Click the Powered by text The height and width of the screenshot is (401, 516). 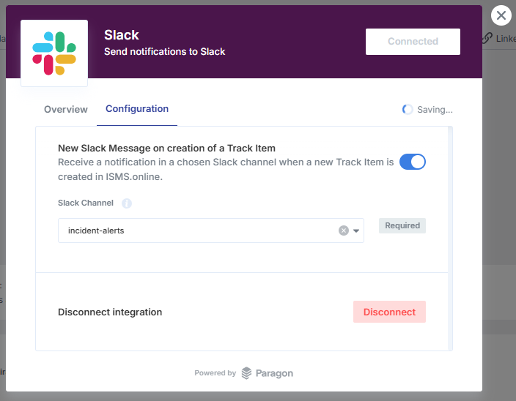click(215, 373)
